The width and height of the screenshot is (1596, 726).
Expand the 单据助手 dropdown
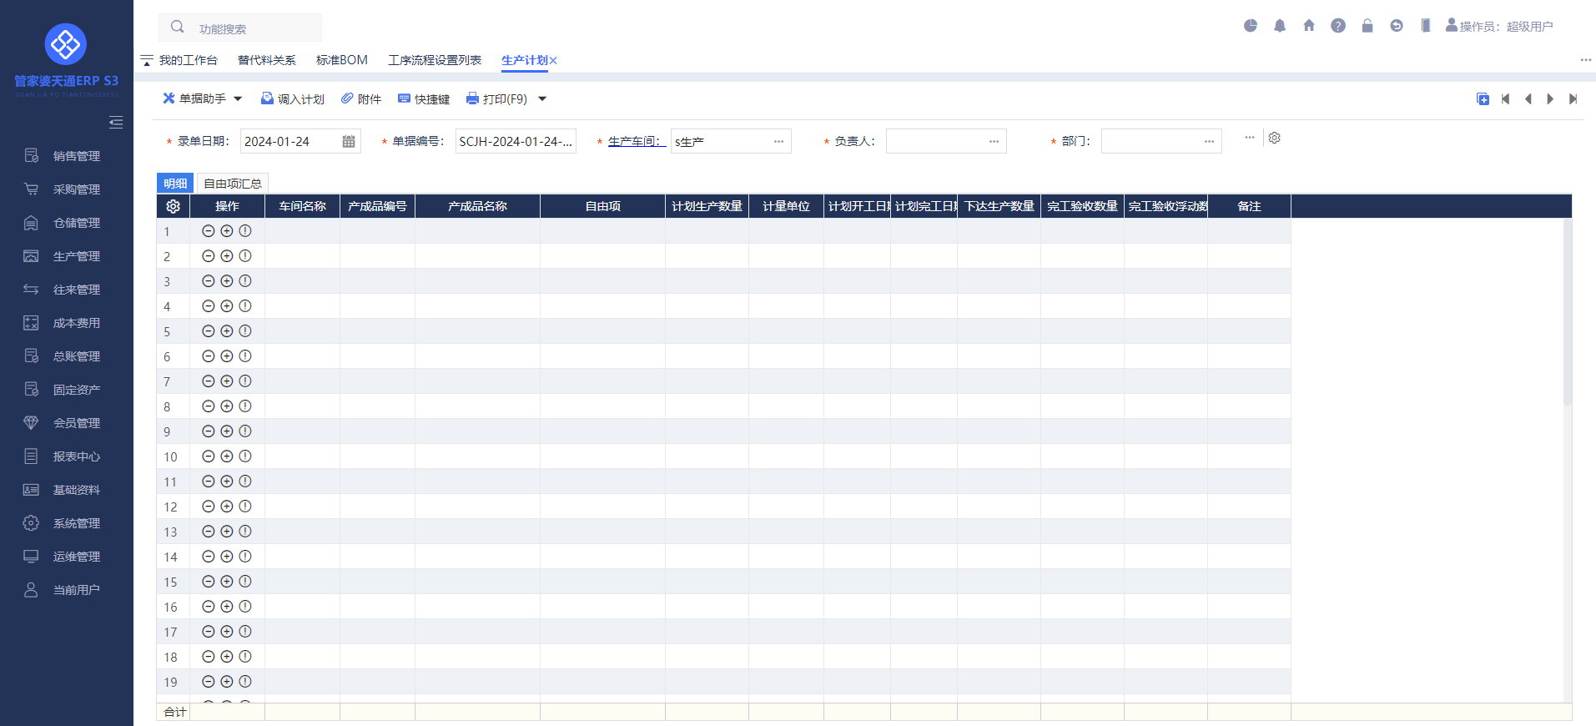[x=238, y=98]
